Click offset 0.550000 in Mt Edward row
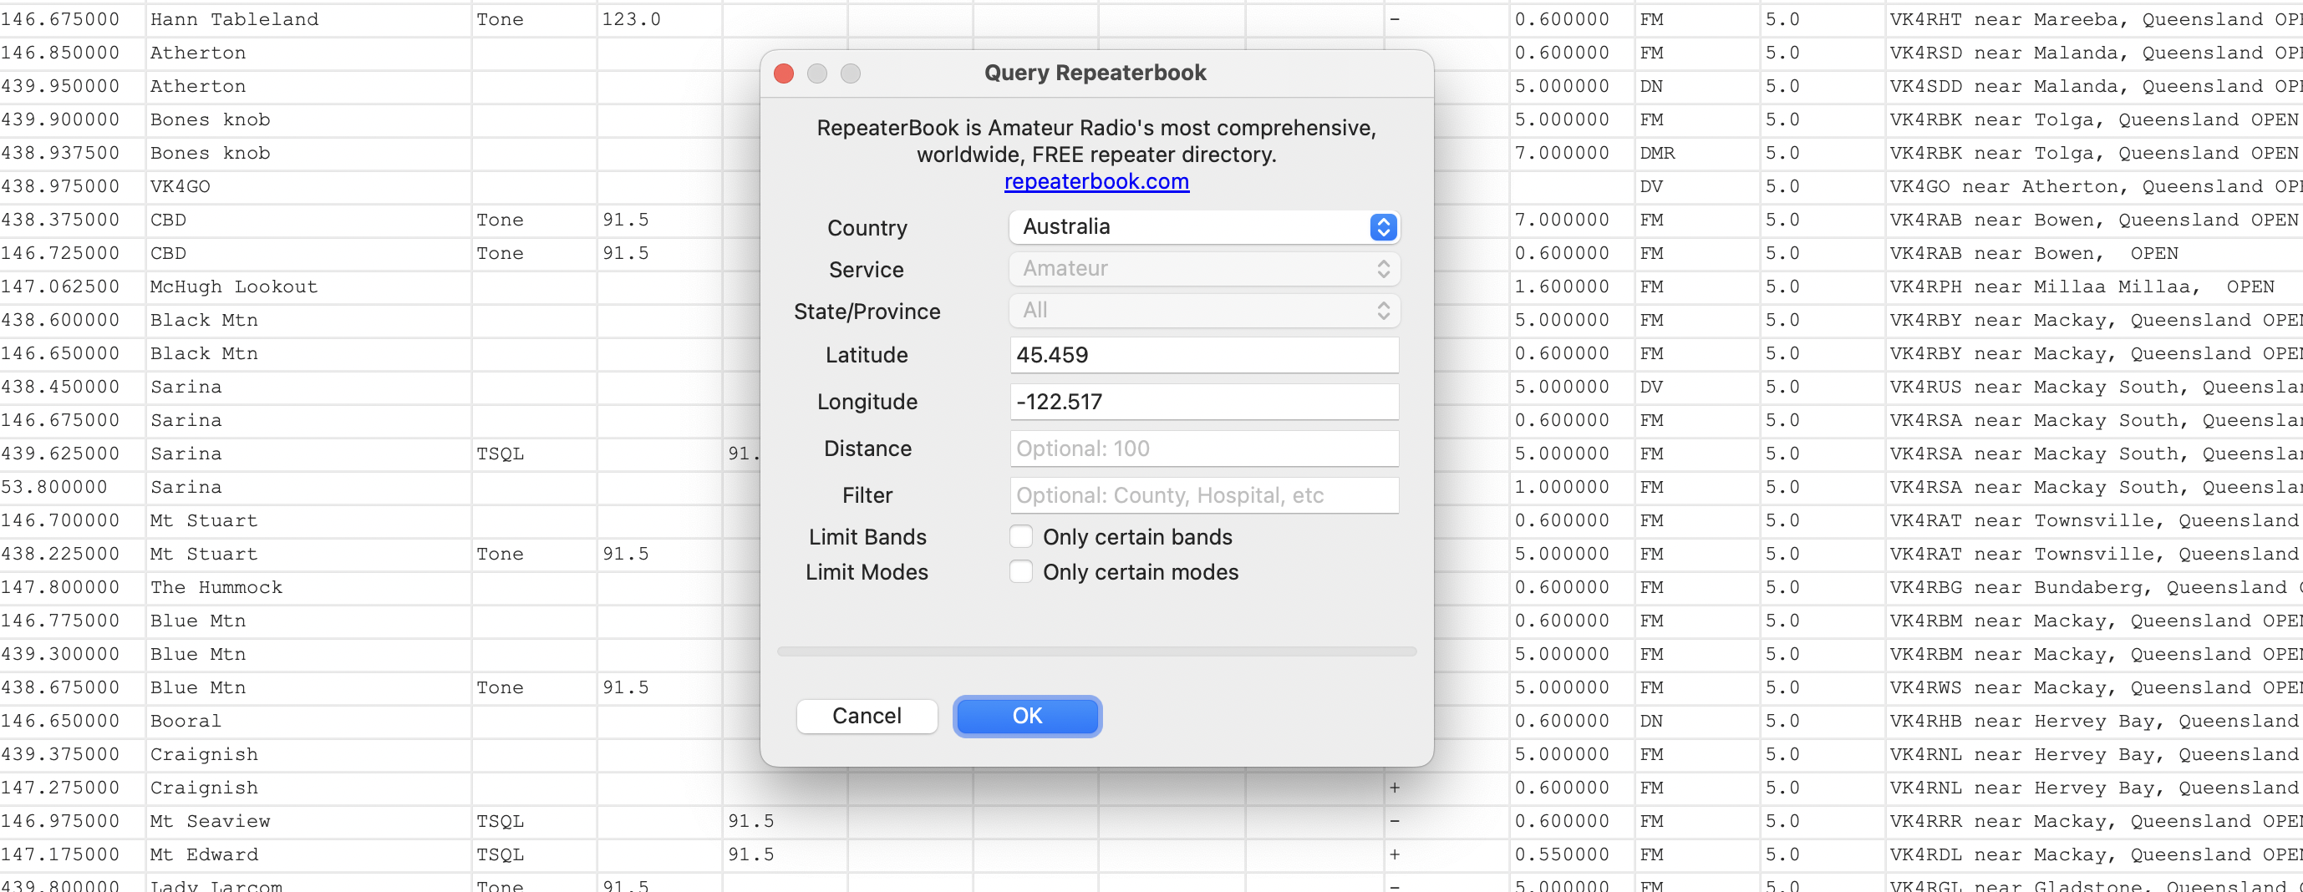Image resolution: width=2303 pixels, height=892 pixels. (x=1572, y=854)
